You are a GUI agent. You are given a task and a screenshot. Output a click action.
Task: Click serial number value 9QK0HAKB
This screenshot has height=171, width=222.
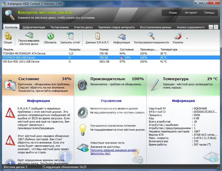click(200, 108)
